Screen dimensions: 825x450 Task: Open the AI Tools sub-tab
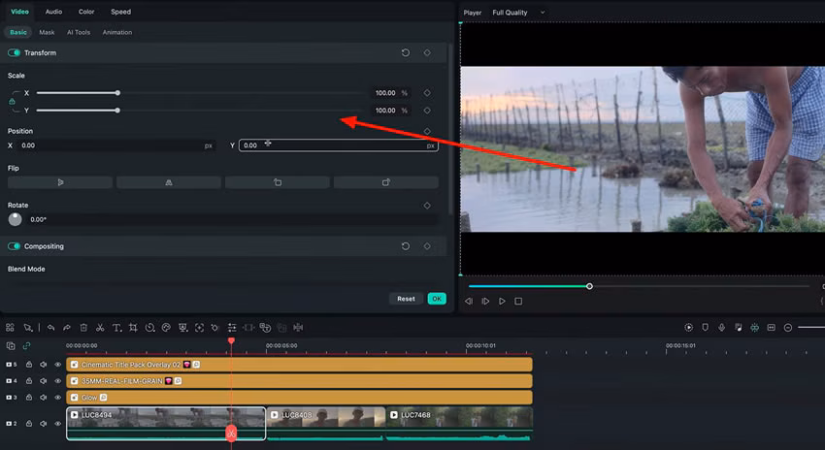tap(79, 32)
